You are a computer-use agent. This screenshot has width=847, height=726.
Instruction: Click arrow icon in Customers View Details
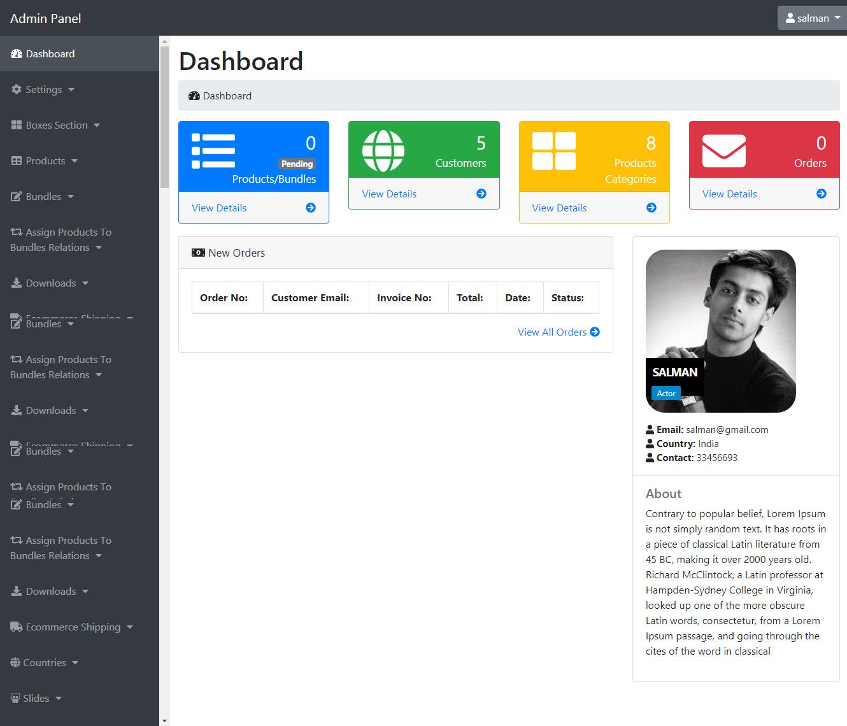coord(481,194)
